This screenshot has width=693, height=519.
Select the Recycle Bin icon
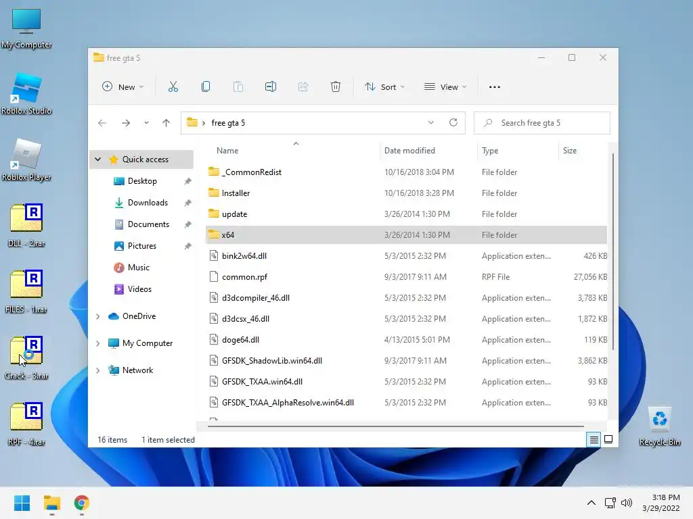point(659,426)
